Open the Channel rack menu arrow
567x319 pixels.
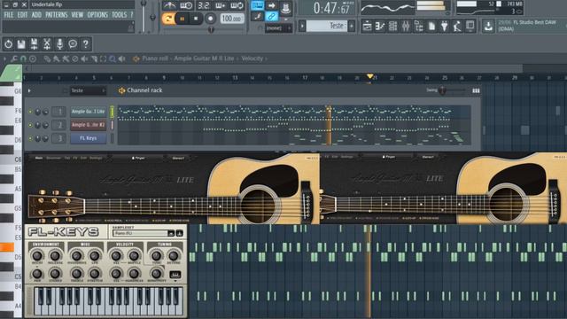(29, 90)
